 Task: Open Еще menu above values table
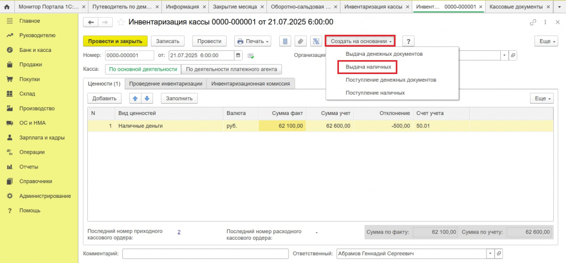542,98
